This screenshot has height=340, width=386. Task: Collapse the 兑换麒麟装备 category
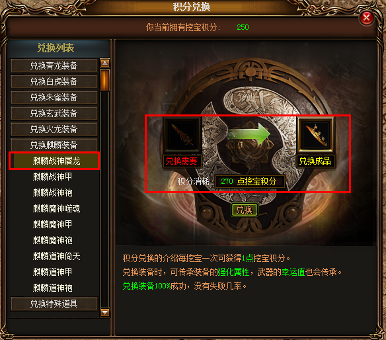(x=54, y=145)
